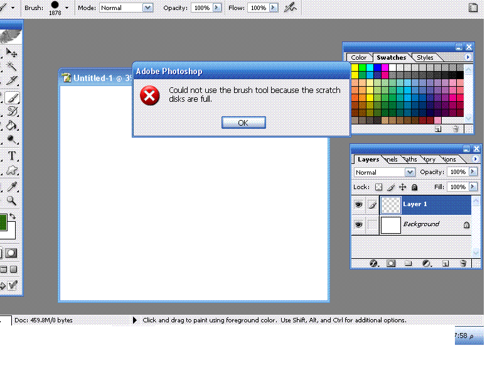Swap foreground and background colors

[x=13, y=216]
